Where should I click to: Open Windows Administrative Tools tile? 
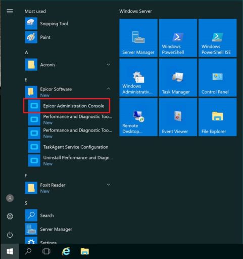pyautogui.click(x=138, y=77)
